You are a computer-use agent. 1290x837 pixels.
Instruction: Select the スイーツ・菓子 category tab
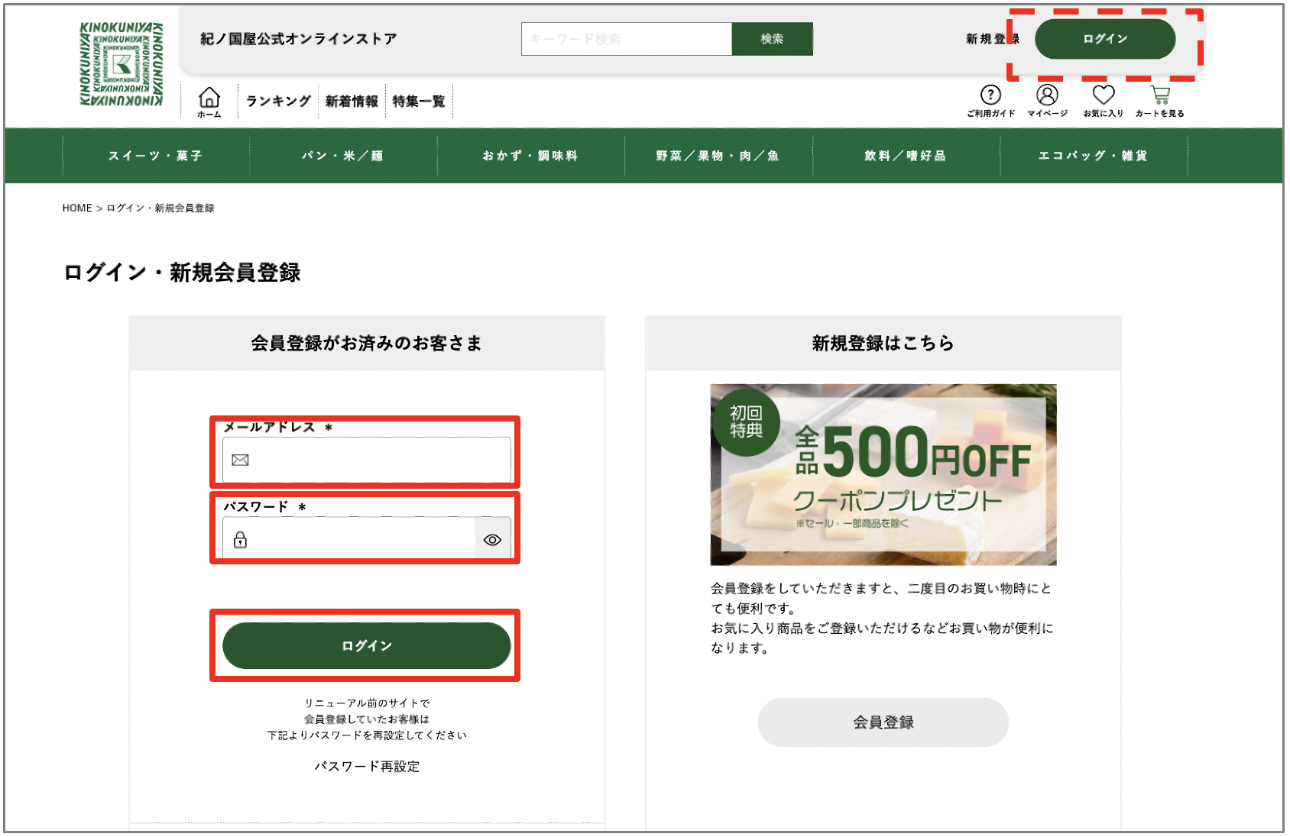coord(153,155)
